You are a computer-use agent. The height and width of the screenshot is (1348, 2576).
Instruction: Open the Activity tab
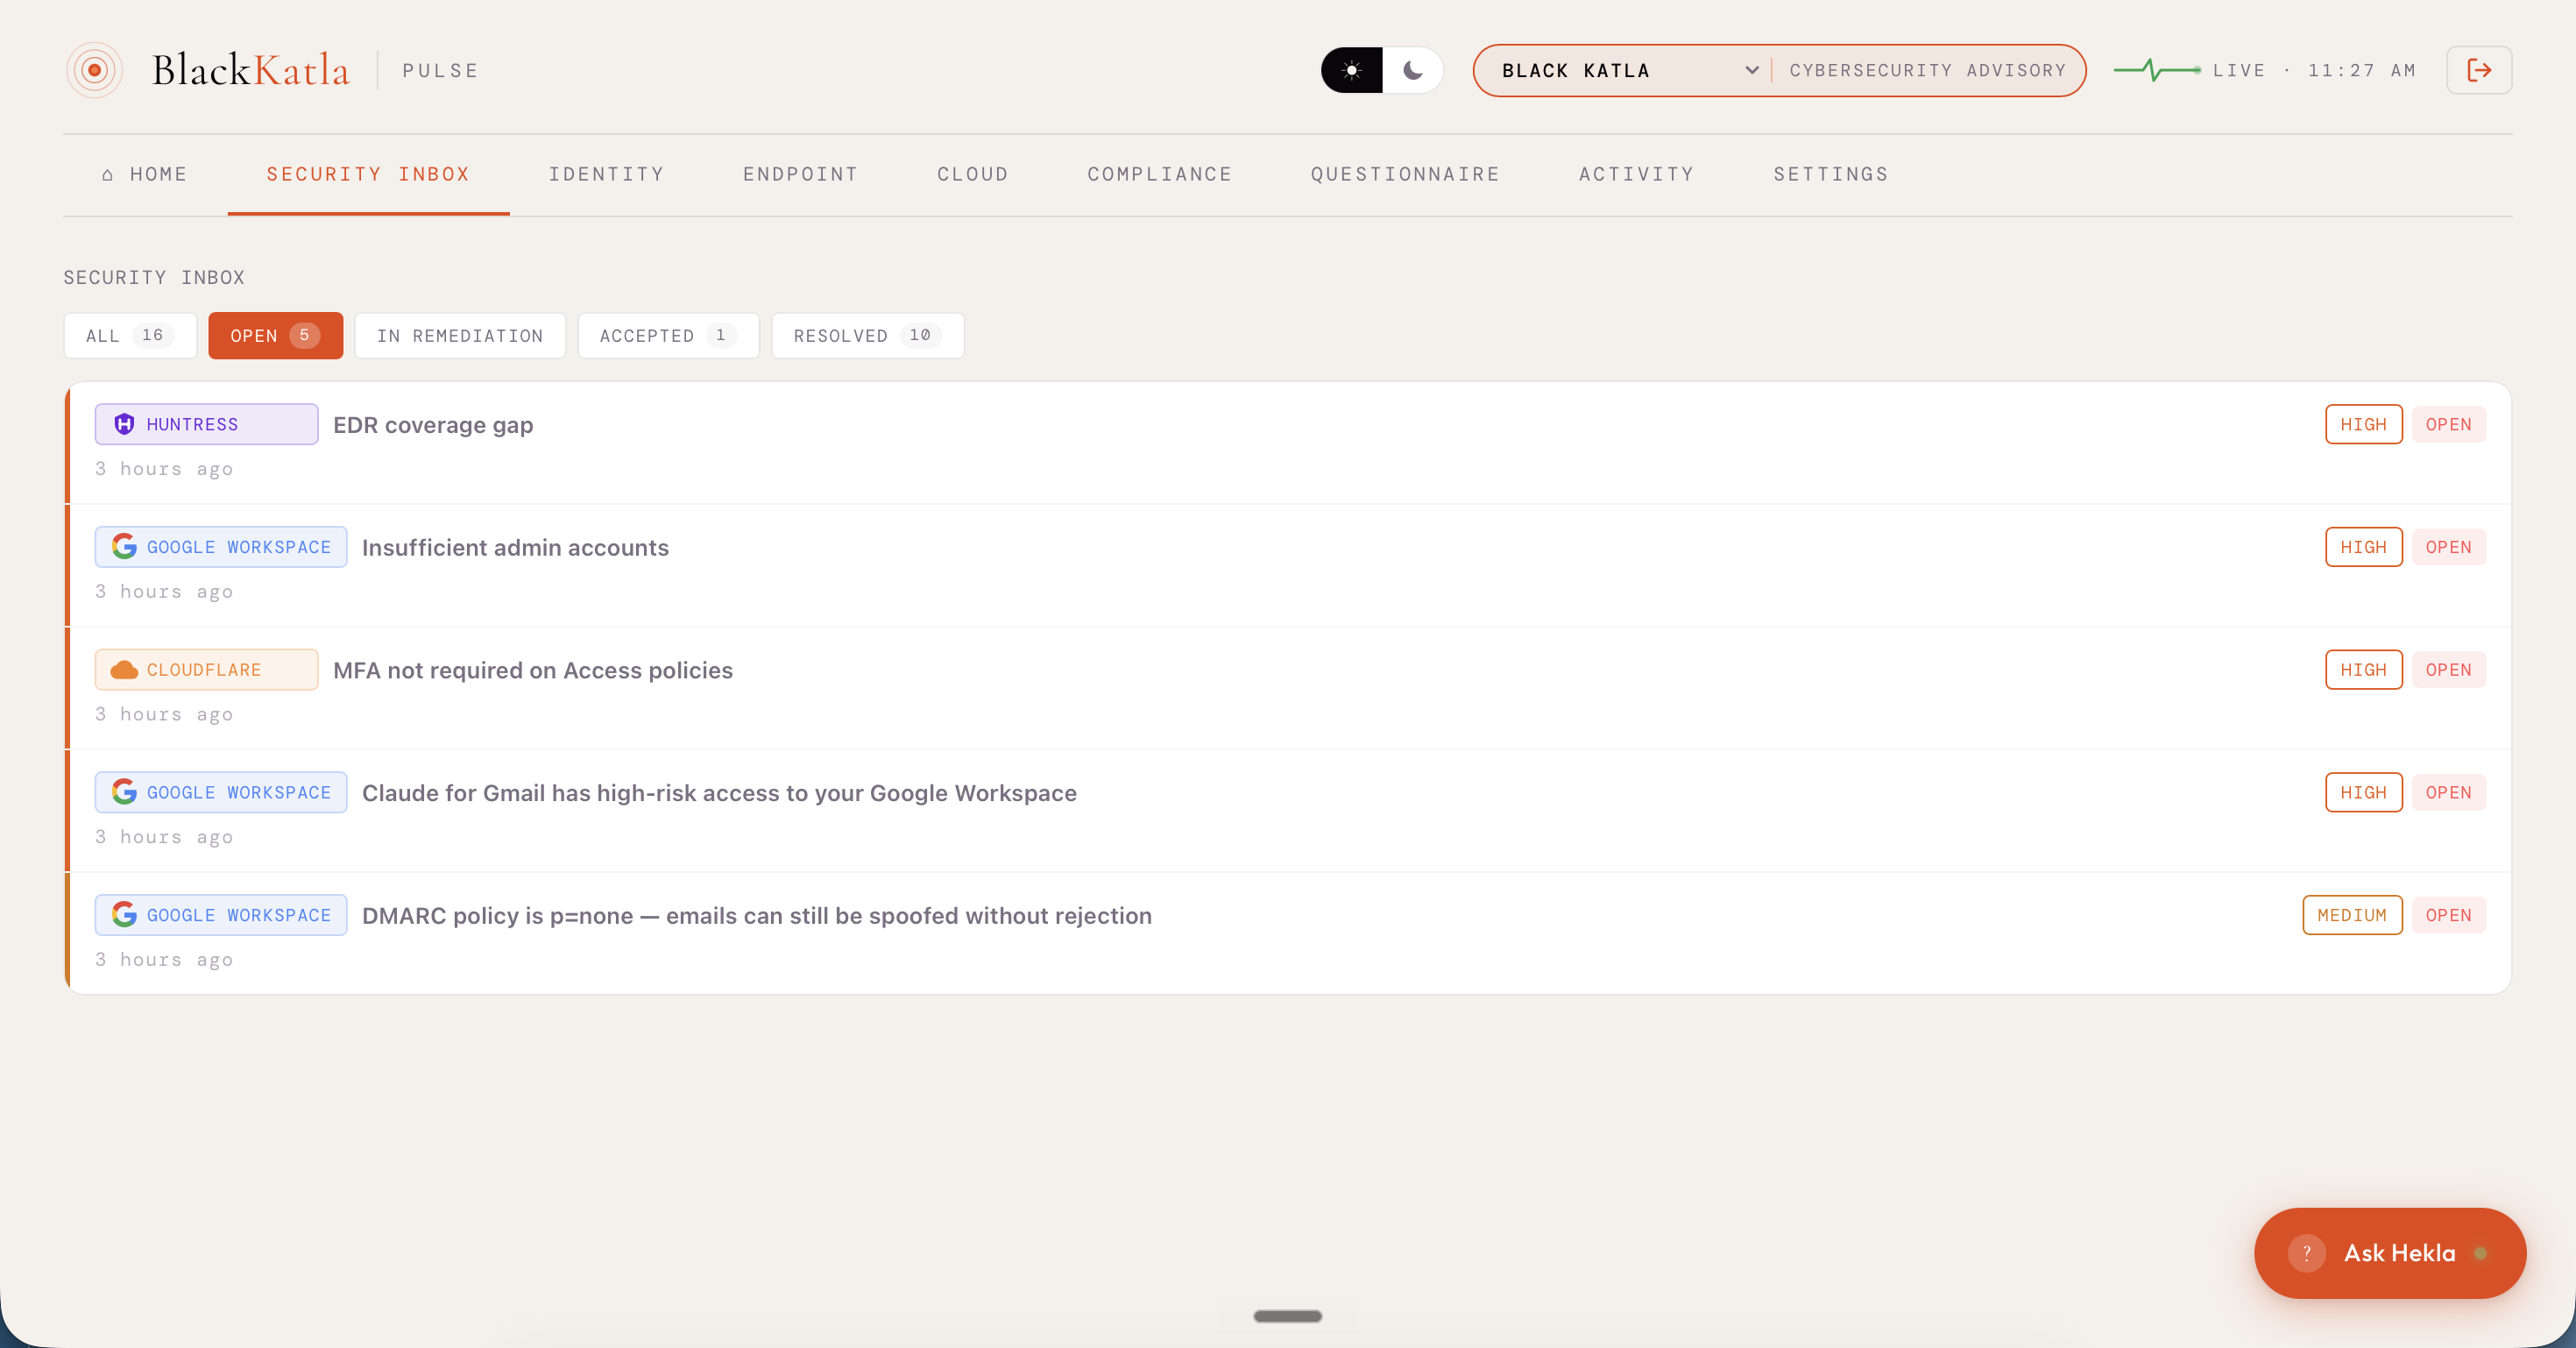tap(1637, 174)
